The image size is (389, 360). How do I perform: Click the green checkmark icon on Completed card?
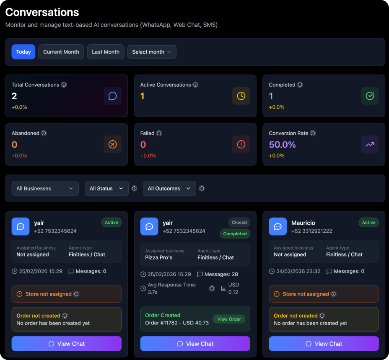click(370, 96)
